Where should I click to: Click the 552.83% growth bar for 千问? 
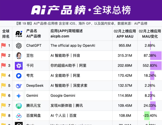click(x=155, y=66)
